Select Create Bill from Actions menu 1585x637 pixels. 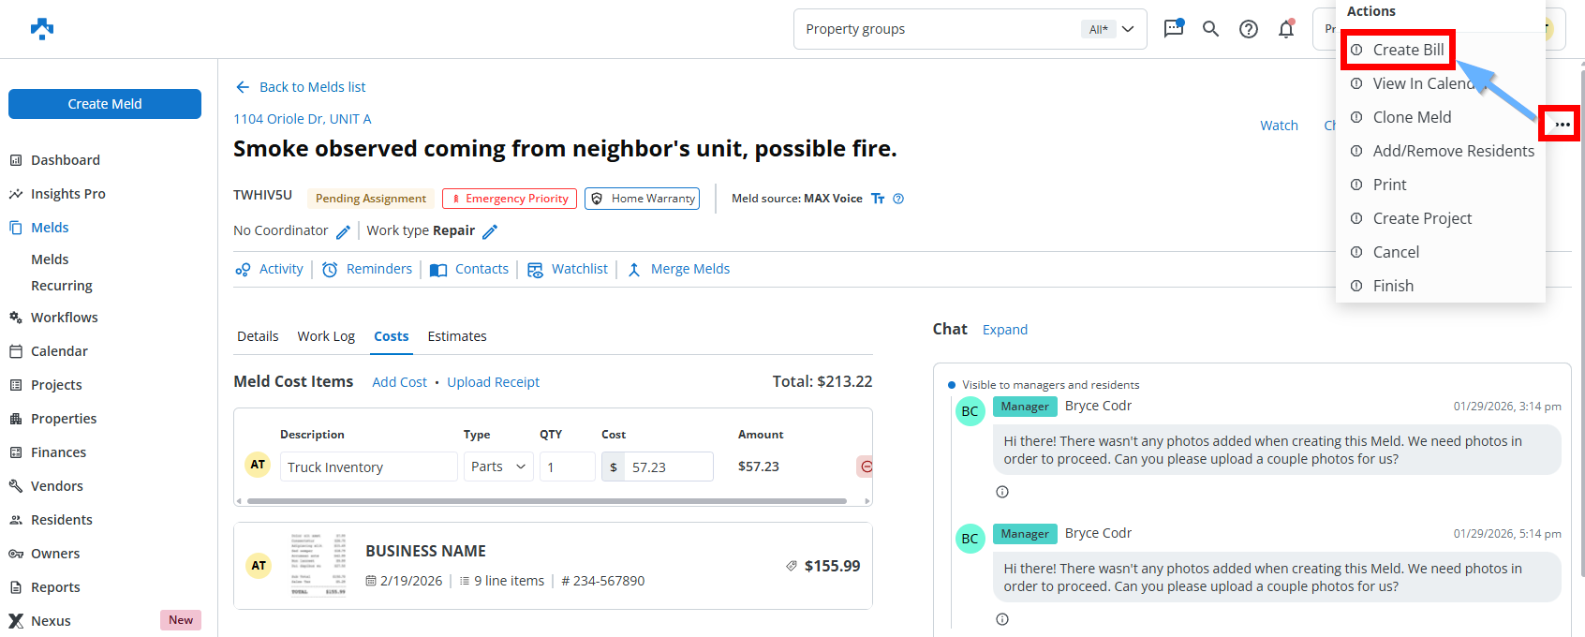[1407, 50]
